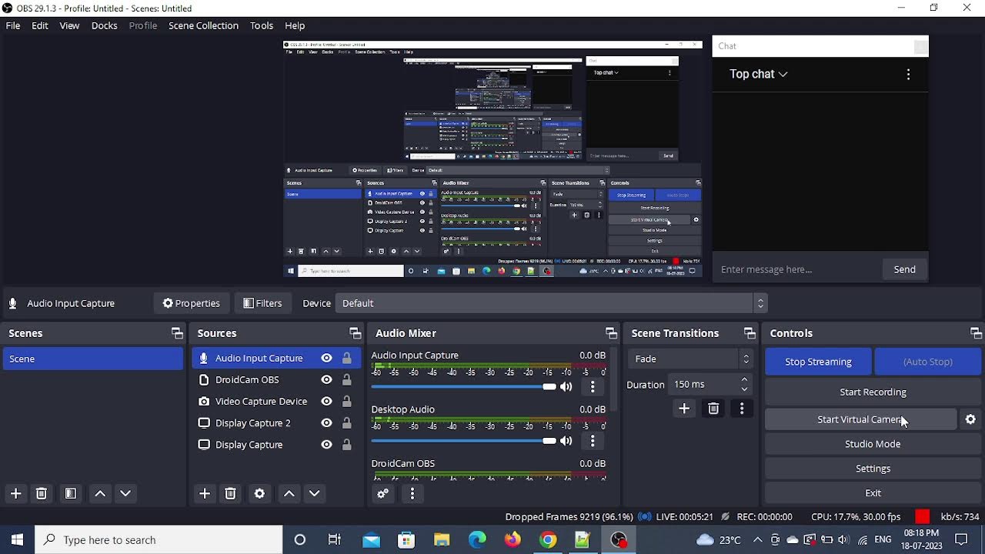Unlock the Audio Input Capture source
The image size is (985, 554).
pos(347,359)
